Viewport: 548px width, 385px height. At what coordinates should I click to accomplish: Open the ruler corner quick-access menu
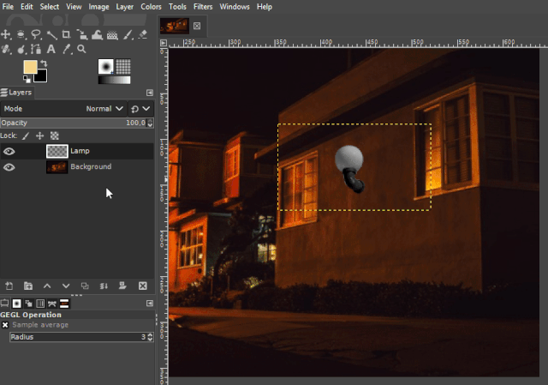pyautogui.click(x=164, y=43)
